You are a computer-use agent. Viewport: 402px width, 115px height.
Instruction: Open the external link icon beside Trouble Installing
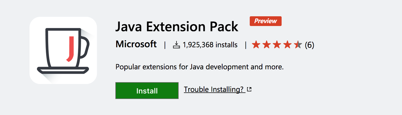pyautogui.click(x=249, y=90)
